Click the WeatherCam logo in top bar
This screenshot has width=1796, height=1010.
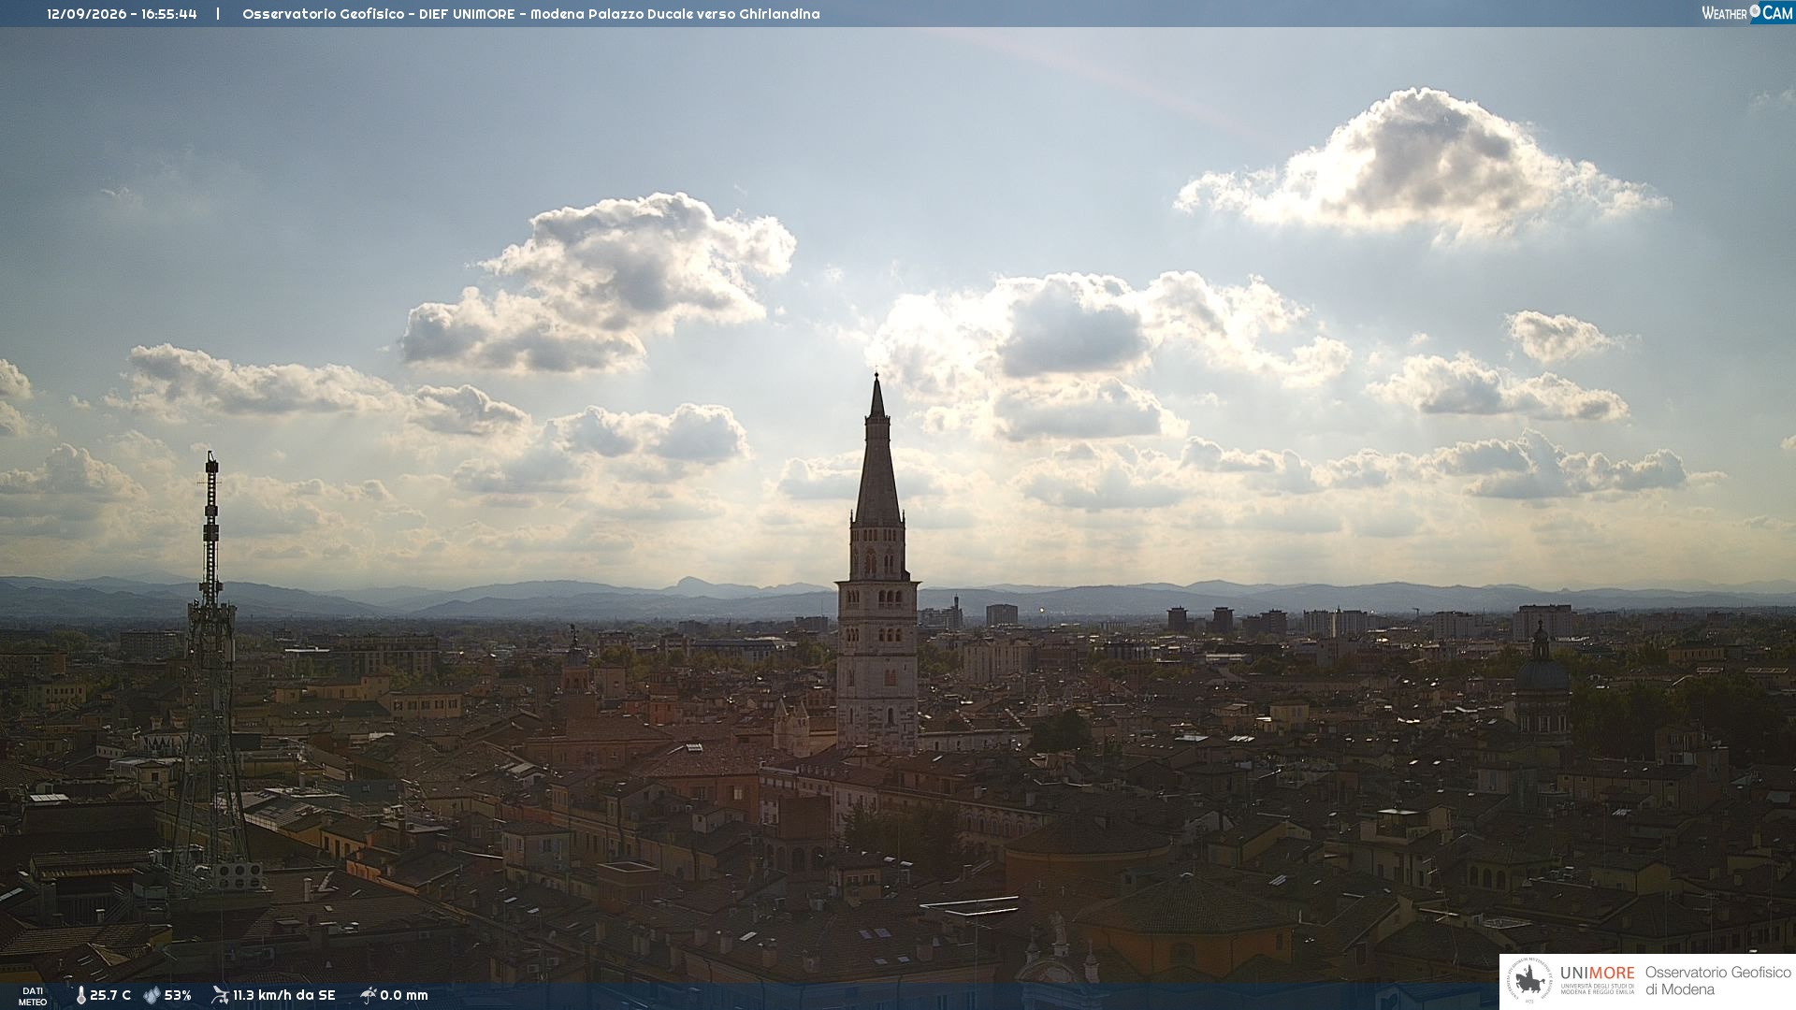tap(1747, 13)
